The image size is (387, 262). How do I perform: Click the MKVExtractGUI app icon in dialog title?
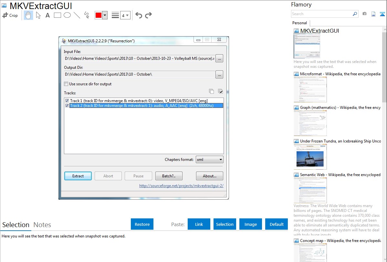pos(64,41)
